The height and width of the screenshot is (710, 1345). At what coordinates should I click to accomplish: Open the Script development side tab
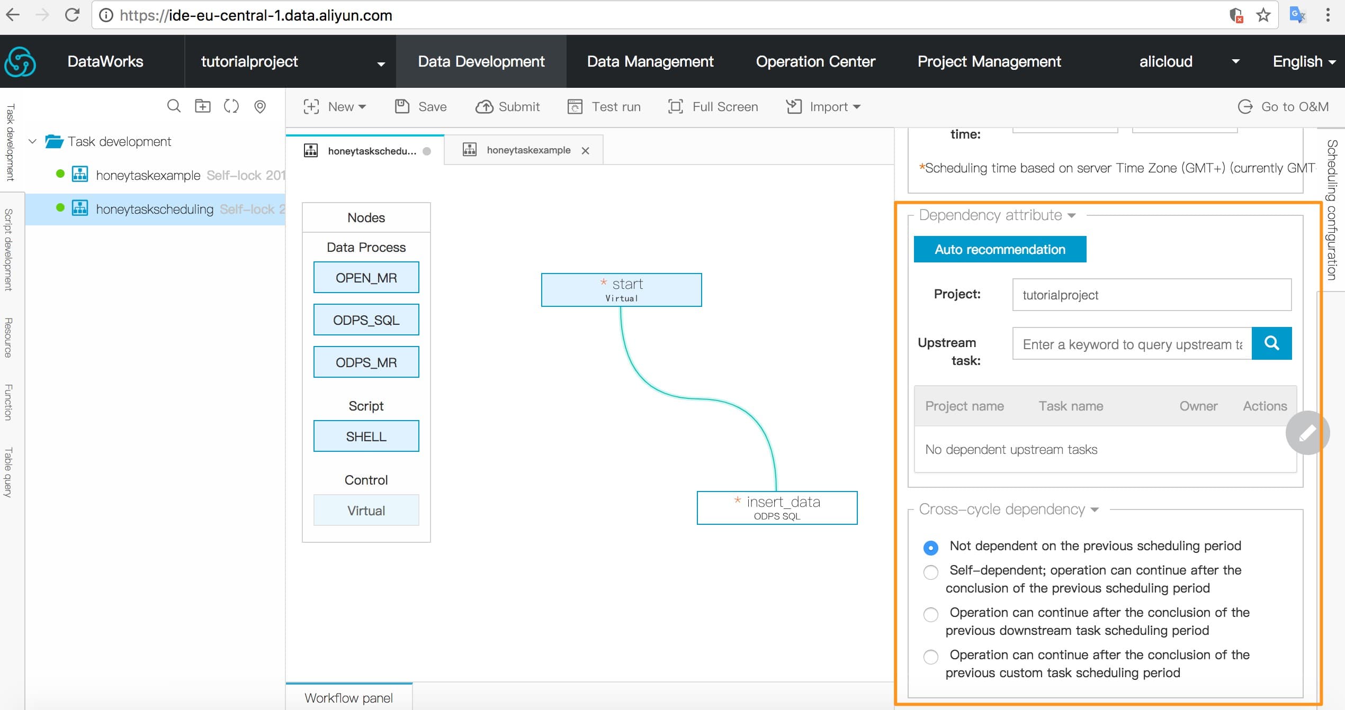[9, 250]
